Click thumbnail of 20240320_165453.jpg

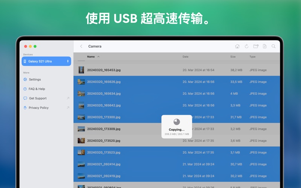coord(81,70)
